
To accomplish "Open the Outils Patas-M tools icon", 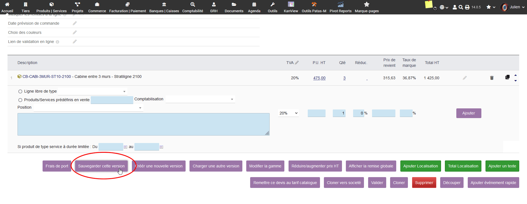I will point(314,4).
